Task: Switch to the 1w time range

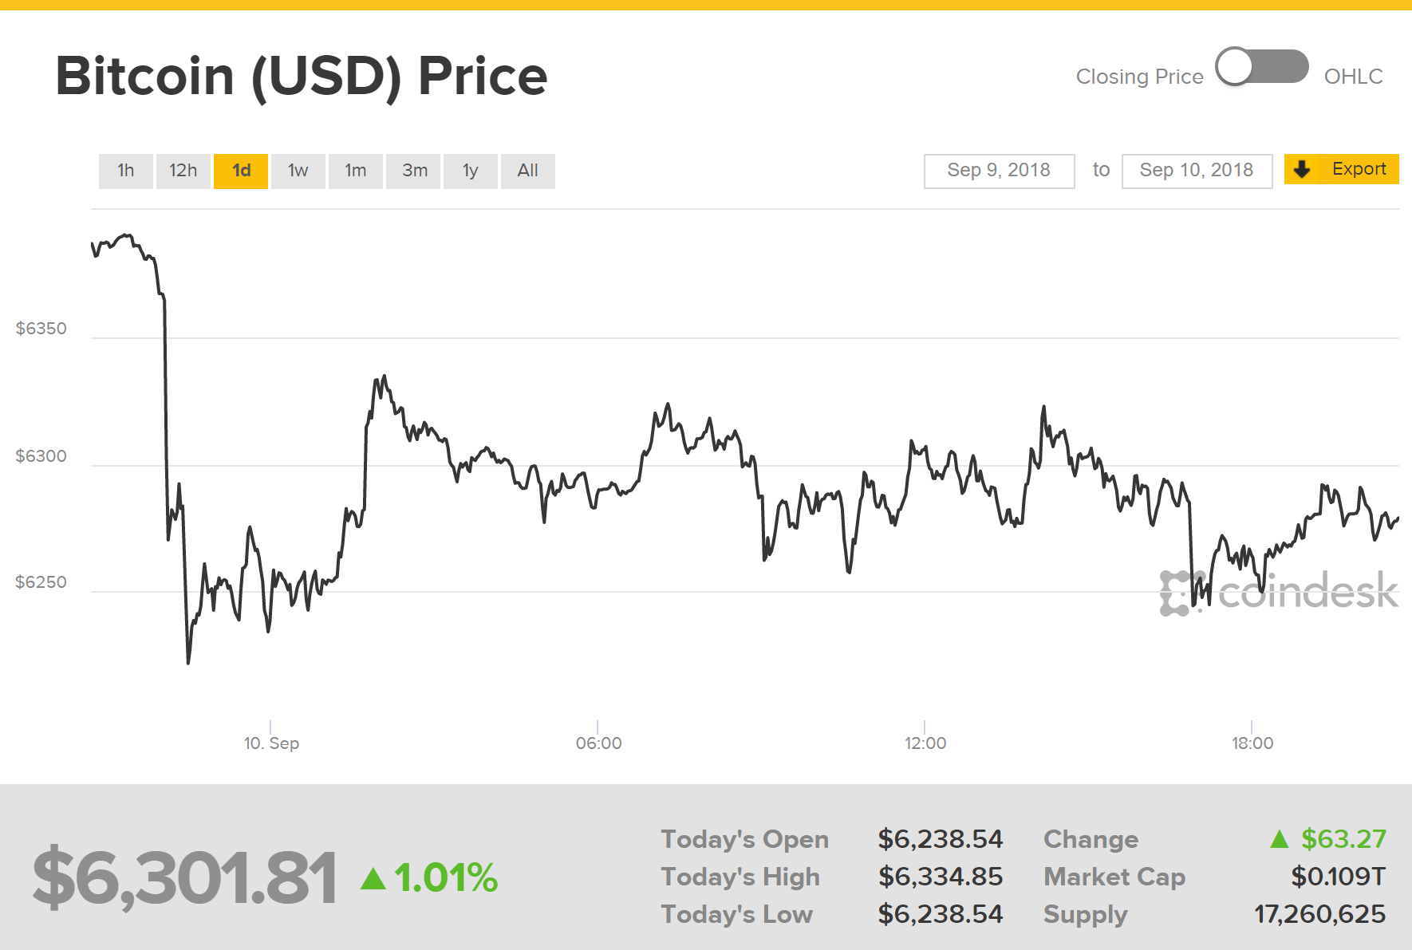Action: (x=298, y=171)
